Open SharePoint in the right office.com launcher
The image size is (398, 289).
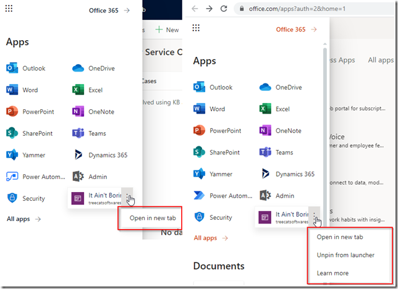[216, 153]
